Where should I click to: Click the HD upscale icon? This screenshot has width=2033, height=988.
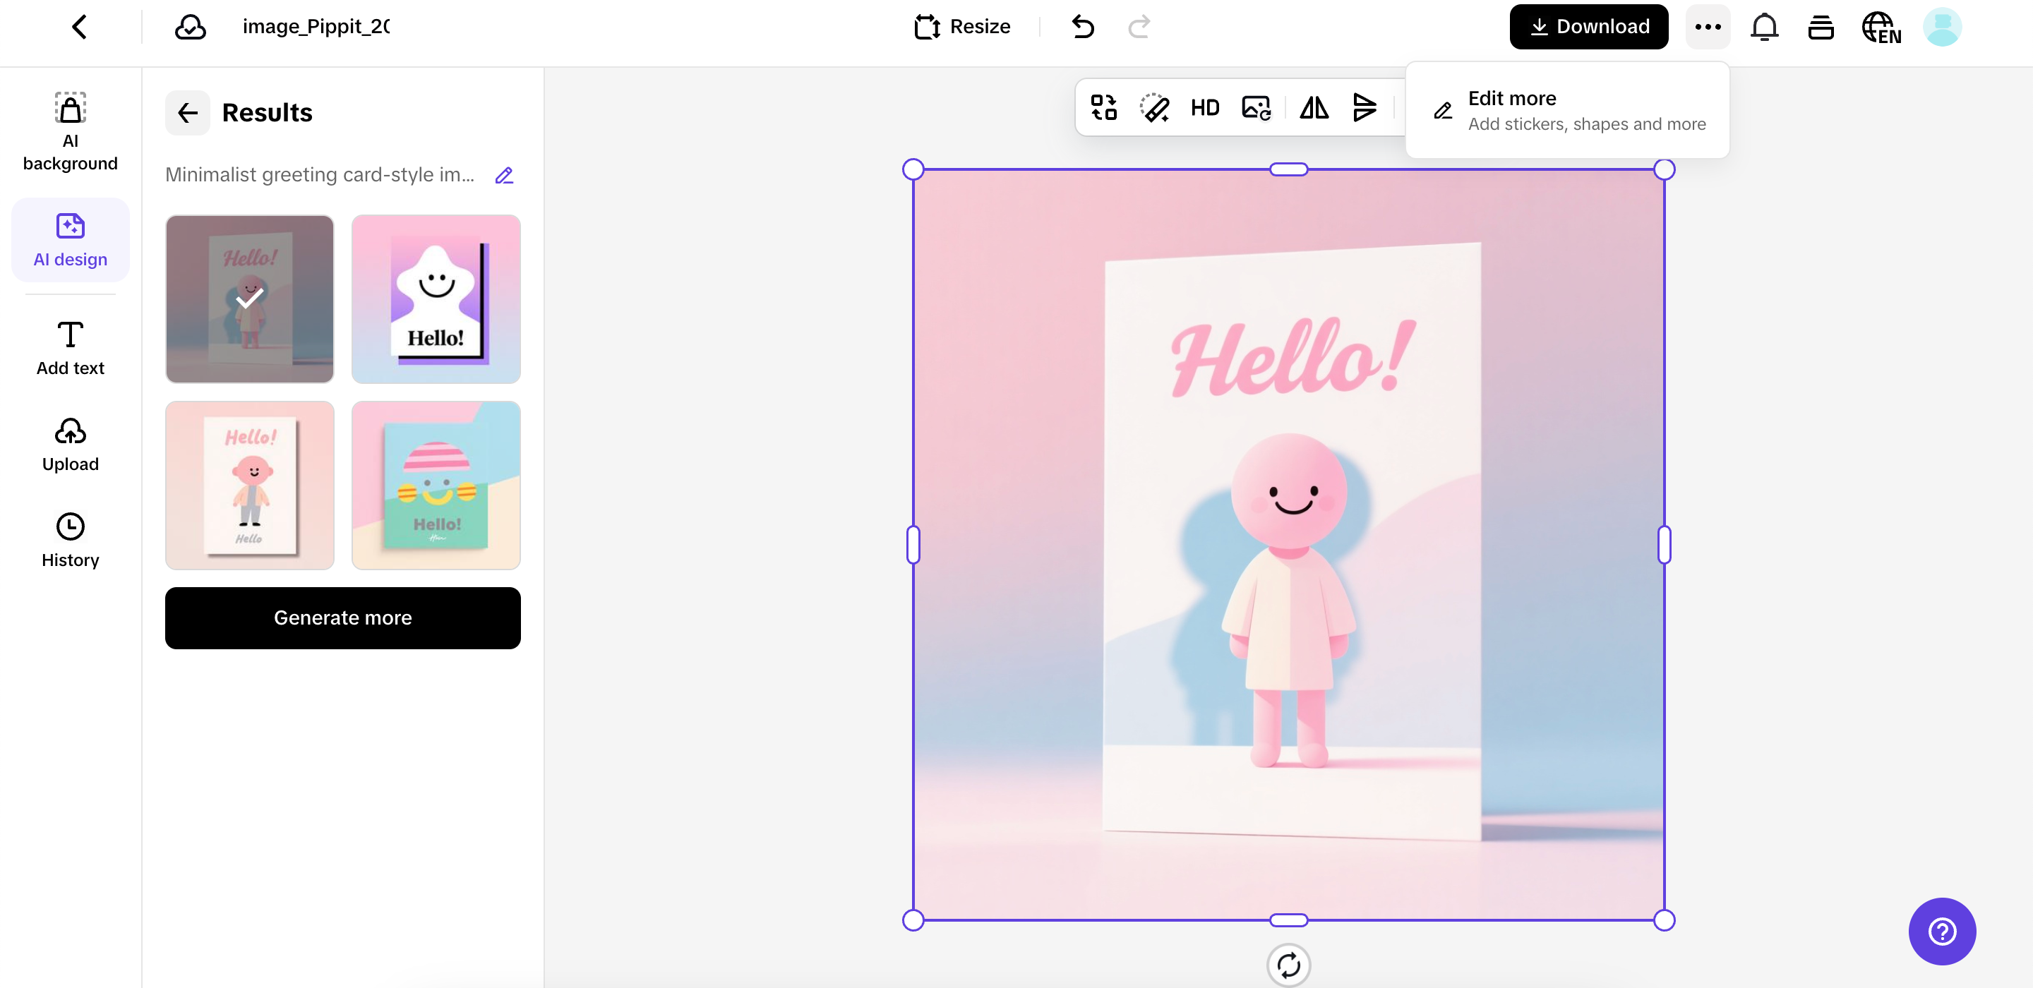(x=1204, y=107)
